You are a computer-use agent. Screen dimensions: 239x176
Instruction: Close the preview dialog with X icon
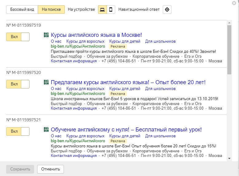[x=234, y=3]
